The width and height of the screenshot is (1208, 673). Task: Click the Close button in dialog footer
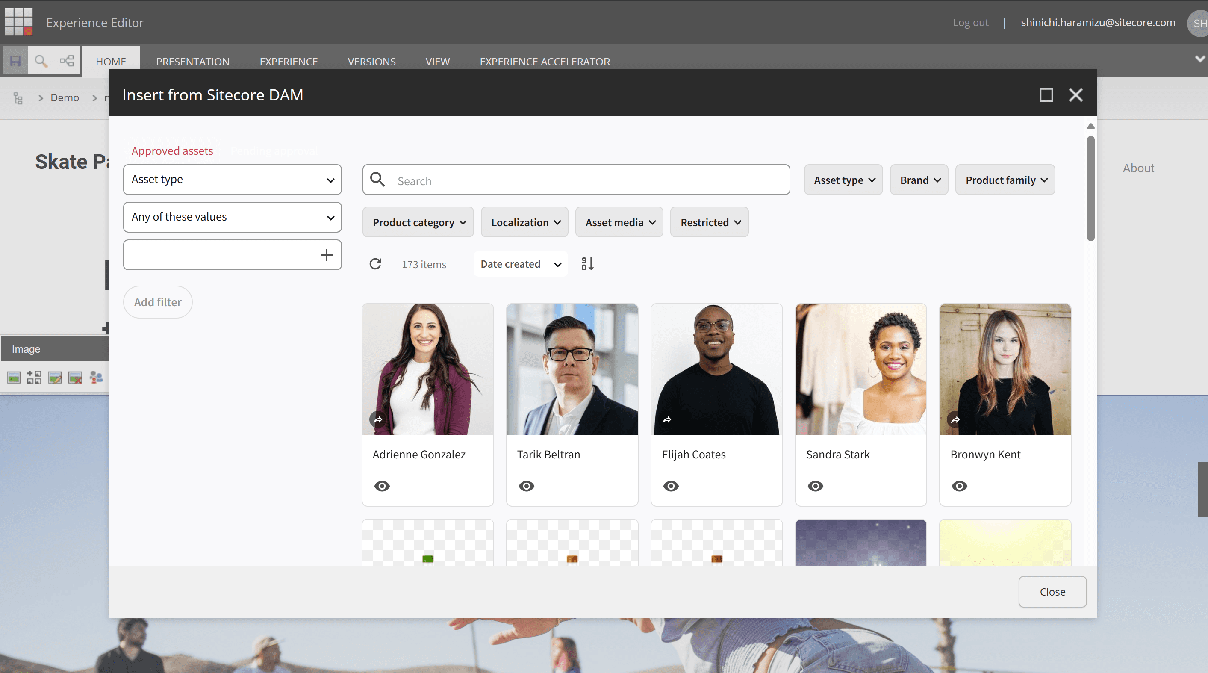[1052, 592]
